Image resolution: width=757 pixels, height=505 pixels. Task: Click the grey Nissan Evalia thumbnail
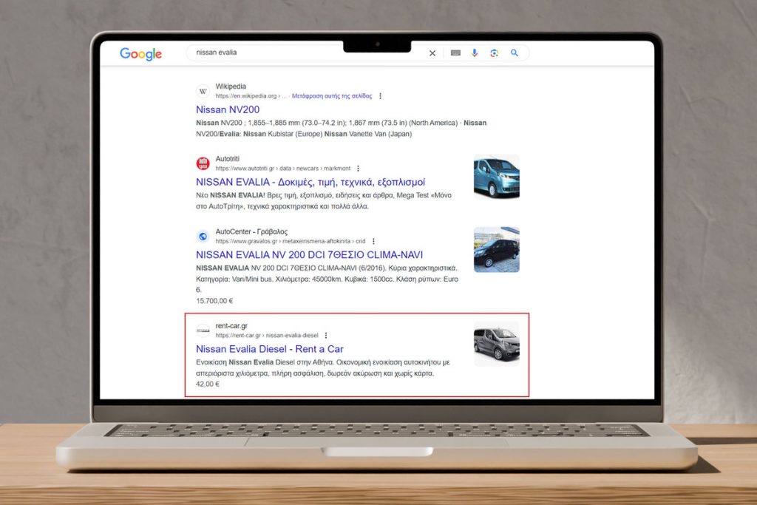(x=497, y=345)
